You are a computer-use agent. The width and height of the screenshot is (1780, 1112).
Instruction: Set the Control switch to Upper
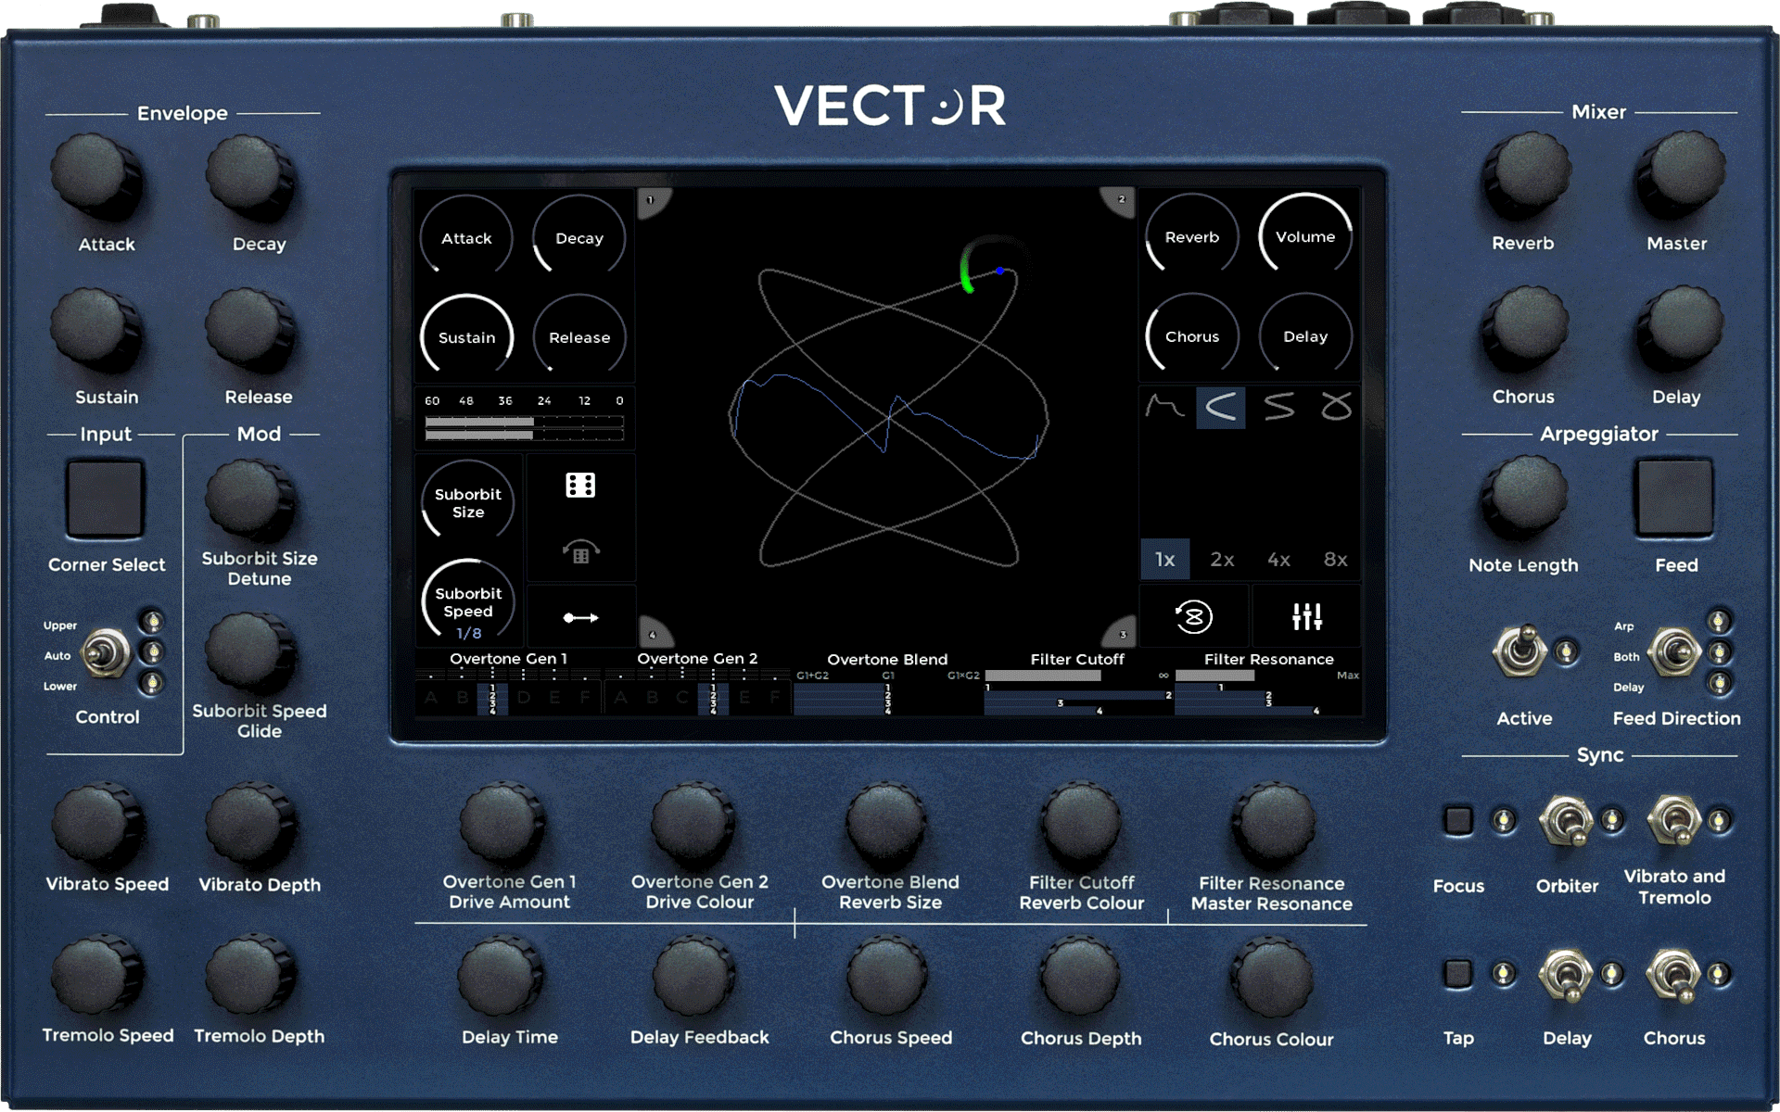point(107,639)
